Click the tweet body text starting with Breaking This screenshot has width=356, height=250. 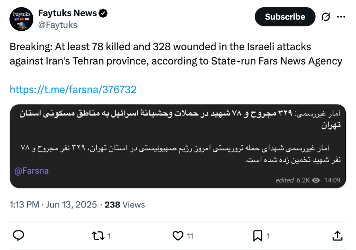pyautogui.click(x=176, y=54)
